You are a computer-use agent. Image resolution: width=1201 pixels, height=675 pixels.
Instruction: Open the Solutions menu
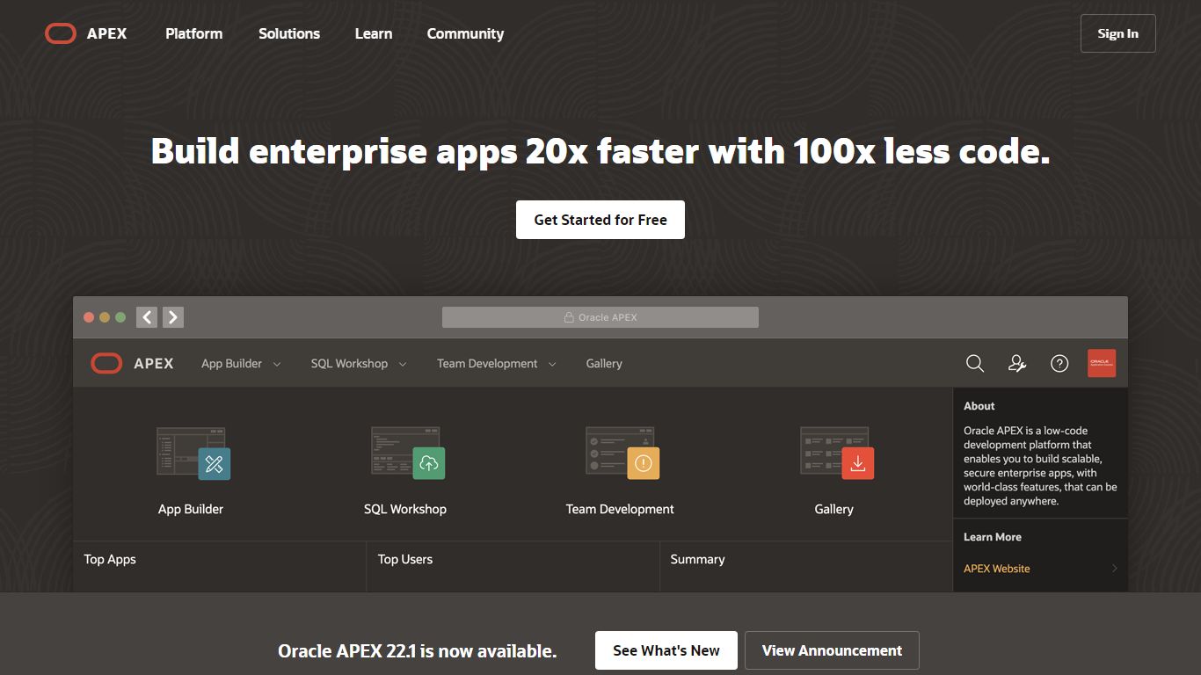tap(289, 33)
